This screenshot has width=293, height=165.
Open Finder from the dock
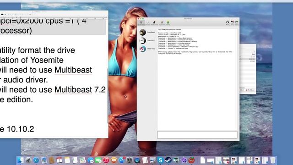pyautogui.click(x=20, y=160)
